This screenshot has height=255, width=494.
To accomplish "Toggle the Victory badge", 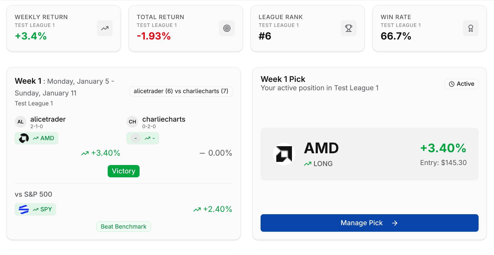I will 123,171.
